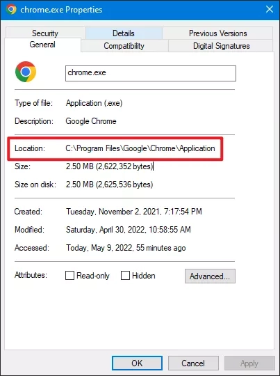Click the Accessed: label
280x376 pixels.
tap(32, 248)
